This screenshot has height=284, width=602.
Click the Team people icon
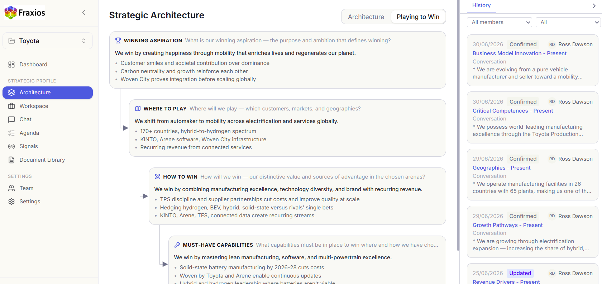11,188
